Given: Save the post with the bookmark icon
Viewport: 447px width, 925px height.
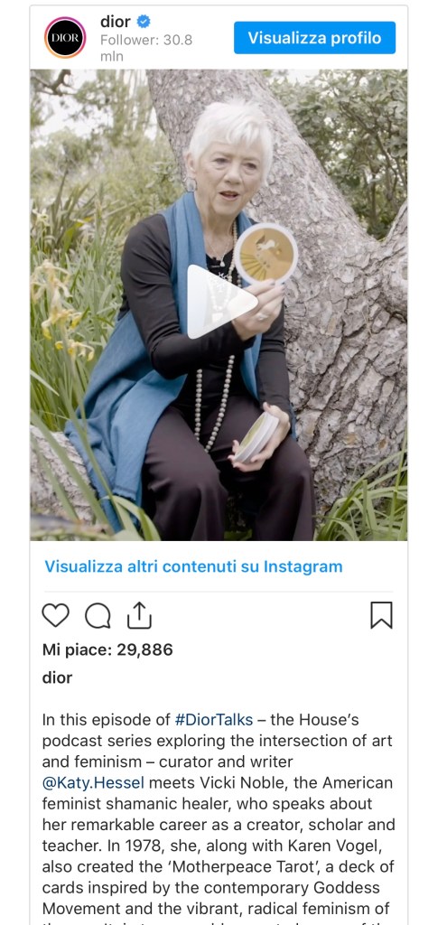Looking at the screenshot, I should pos(382,615).
